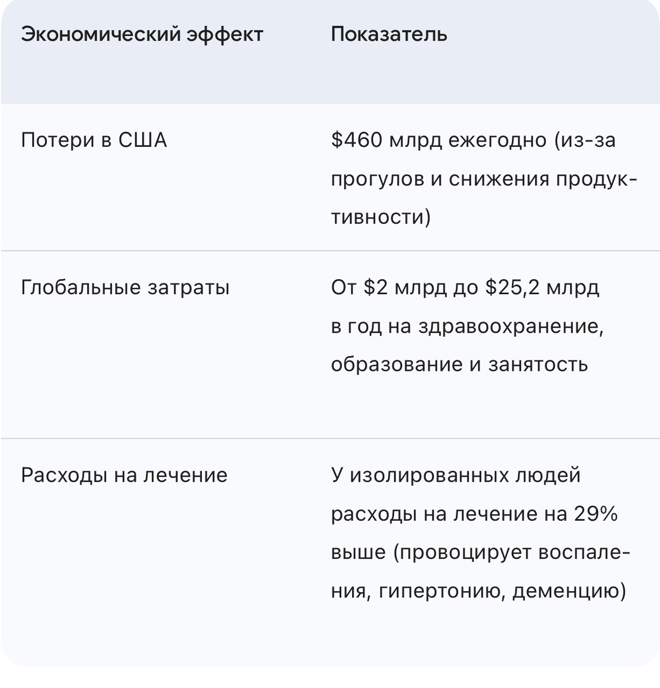Click the line 'прогулов и снижения продук-'

[484, 179]
